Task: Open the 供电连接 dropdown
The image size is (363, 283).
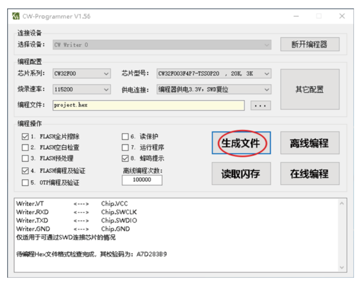Action: pos(214,89)
